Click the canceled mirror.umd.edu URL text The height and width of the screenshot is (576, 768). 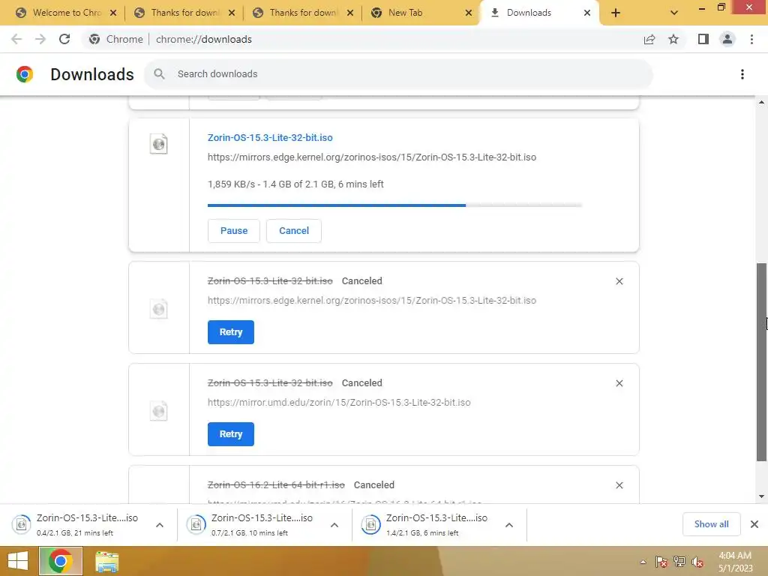[x=339, y=403]
